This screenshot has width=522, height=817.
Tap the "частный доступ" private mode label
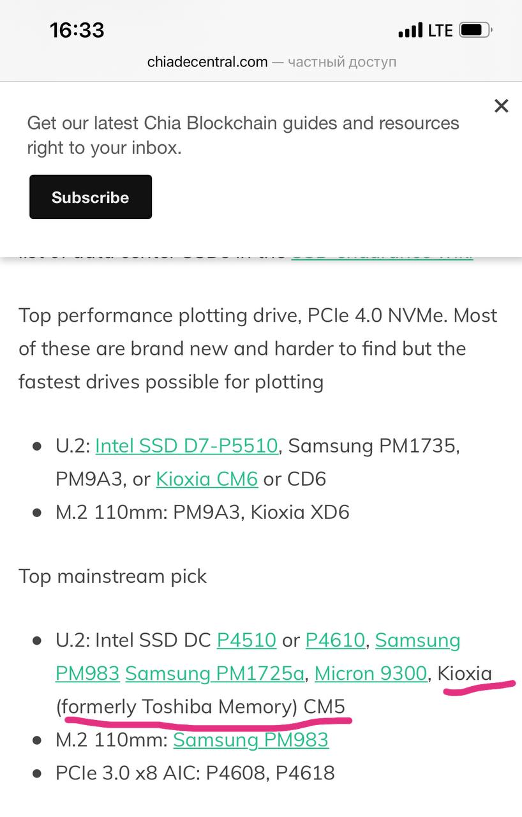[342, 62]
